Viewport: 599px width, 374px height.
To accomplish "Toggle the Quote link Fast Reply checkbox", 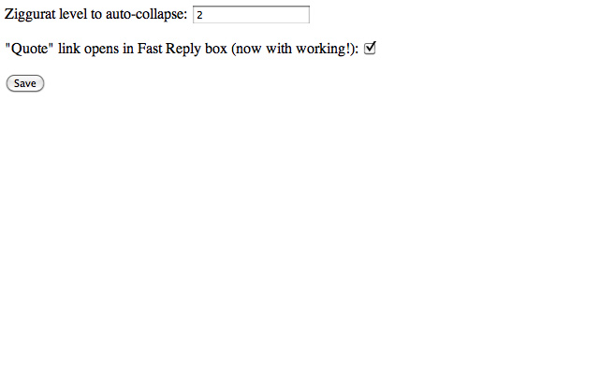I will point(370,49).
